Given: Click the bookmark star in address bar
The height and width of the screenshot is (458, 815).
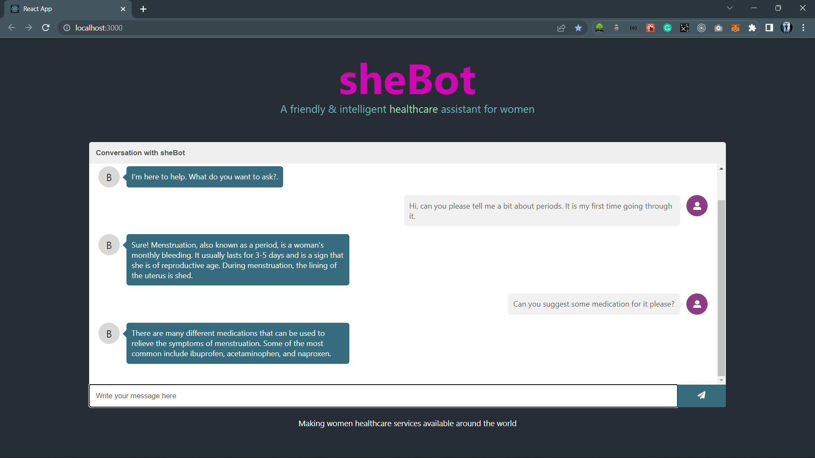Looking at the screenshot, I should pos(578,28).
